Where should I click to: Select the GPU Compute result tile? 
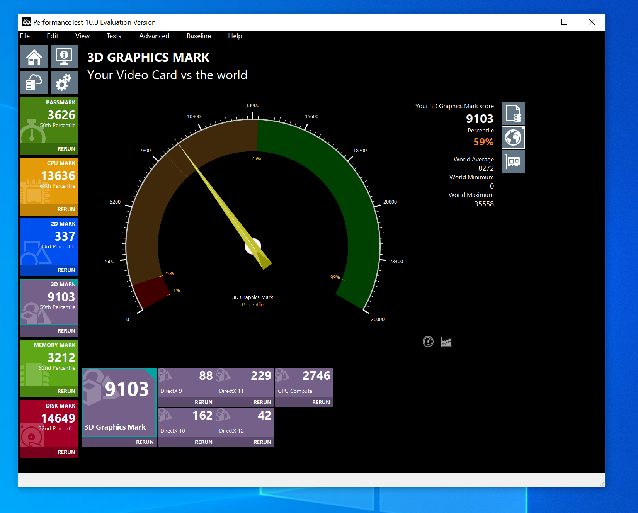point(304,382)
